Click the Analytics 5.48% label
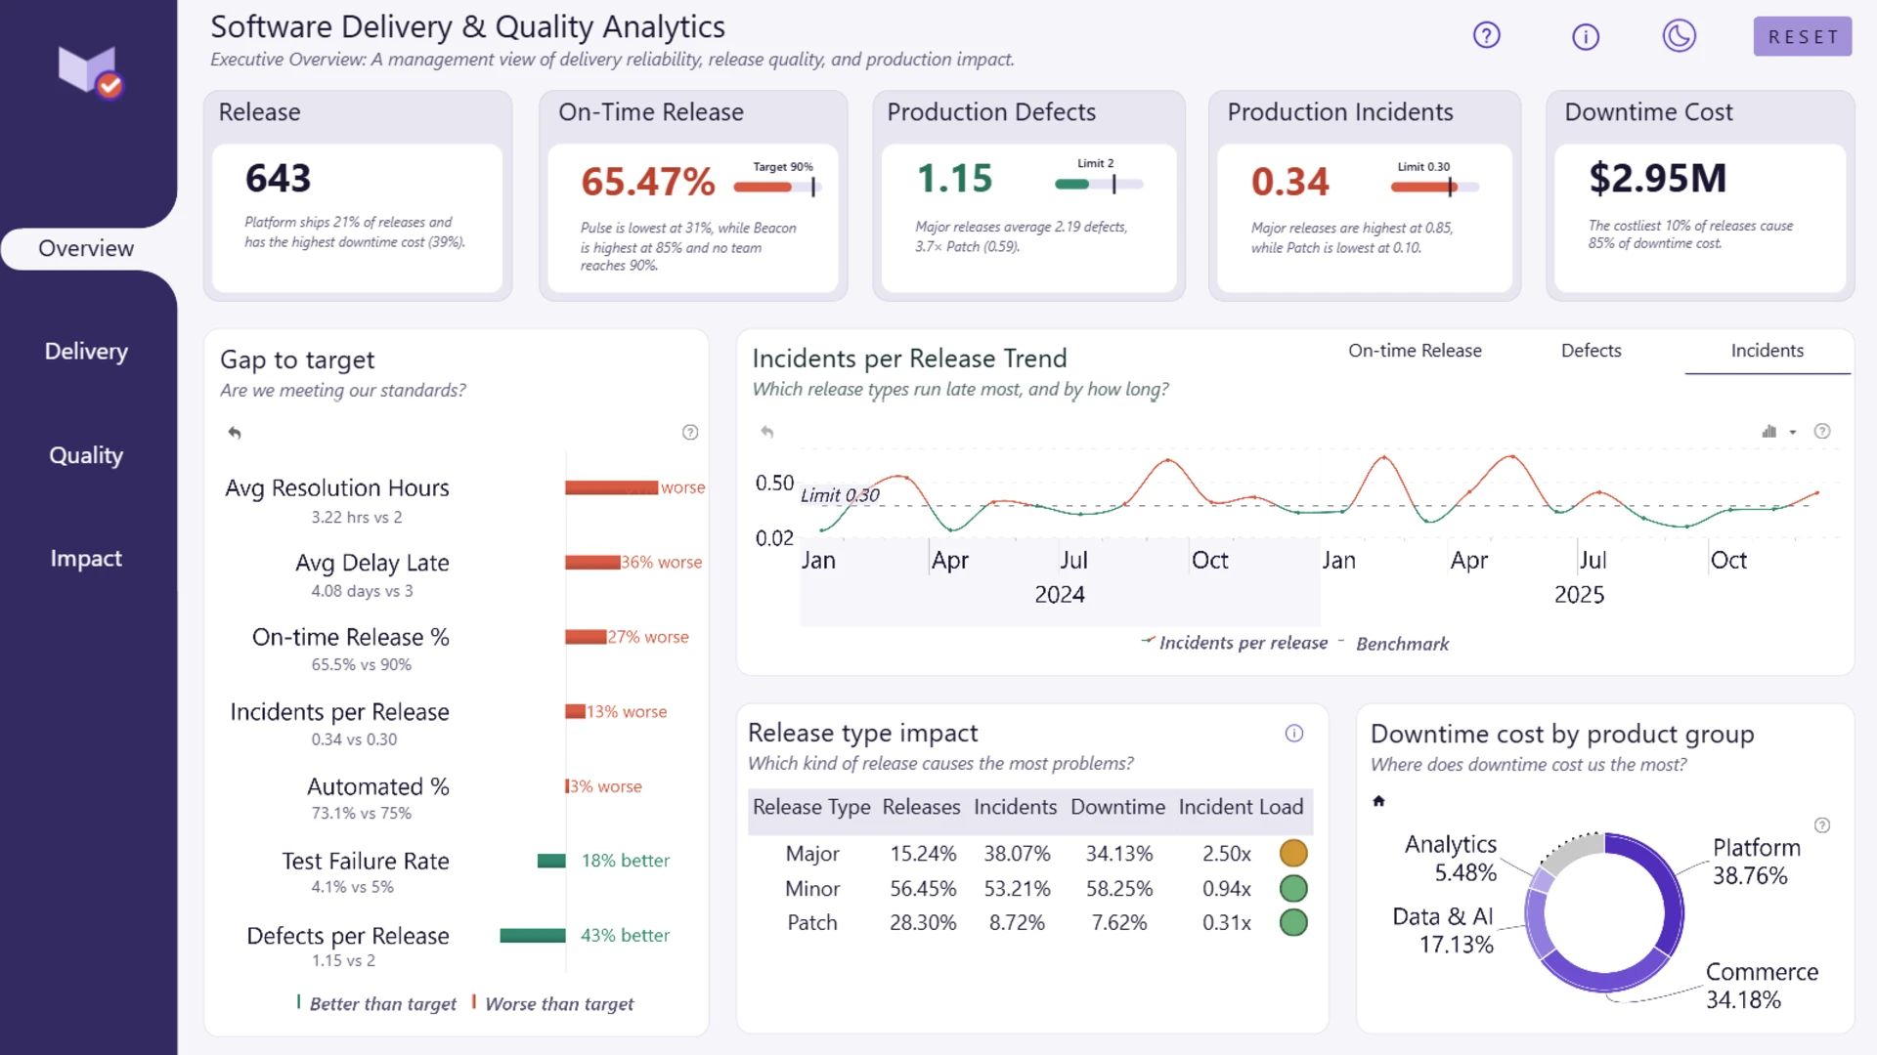 click(1450, 859)
